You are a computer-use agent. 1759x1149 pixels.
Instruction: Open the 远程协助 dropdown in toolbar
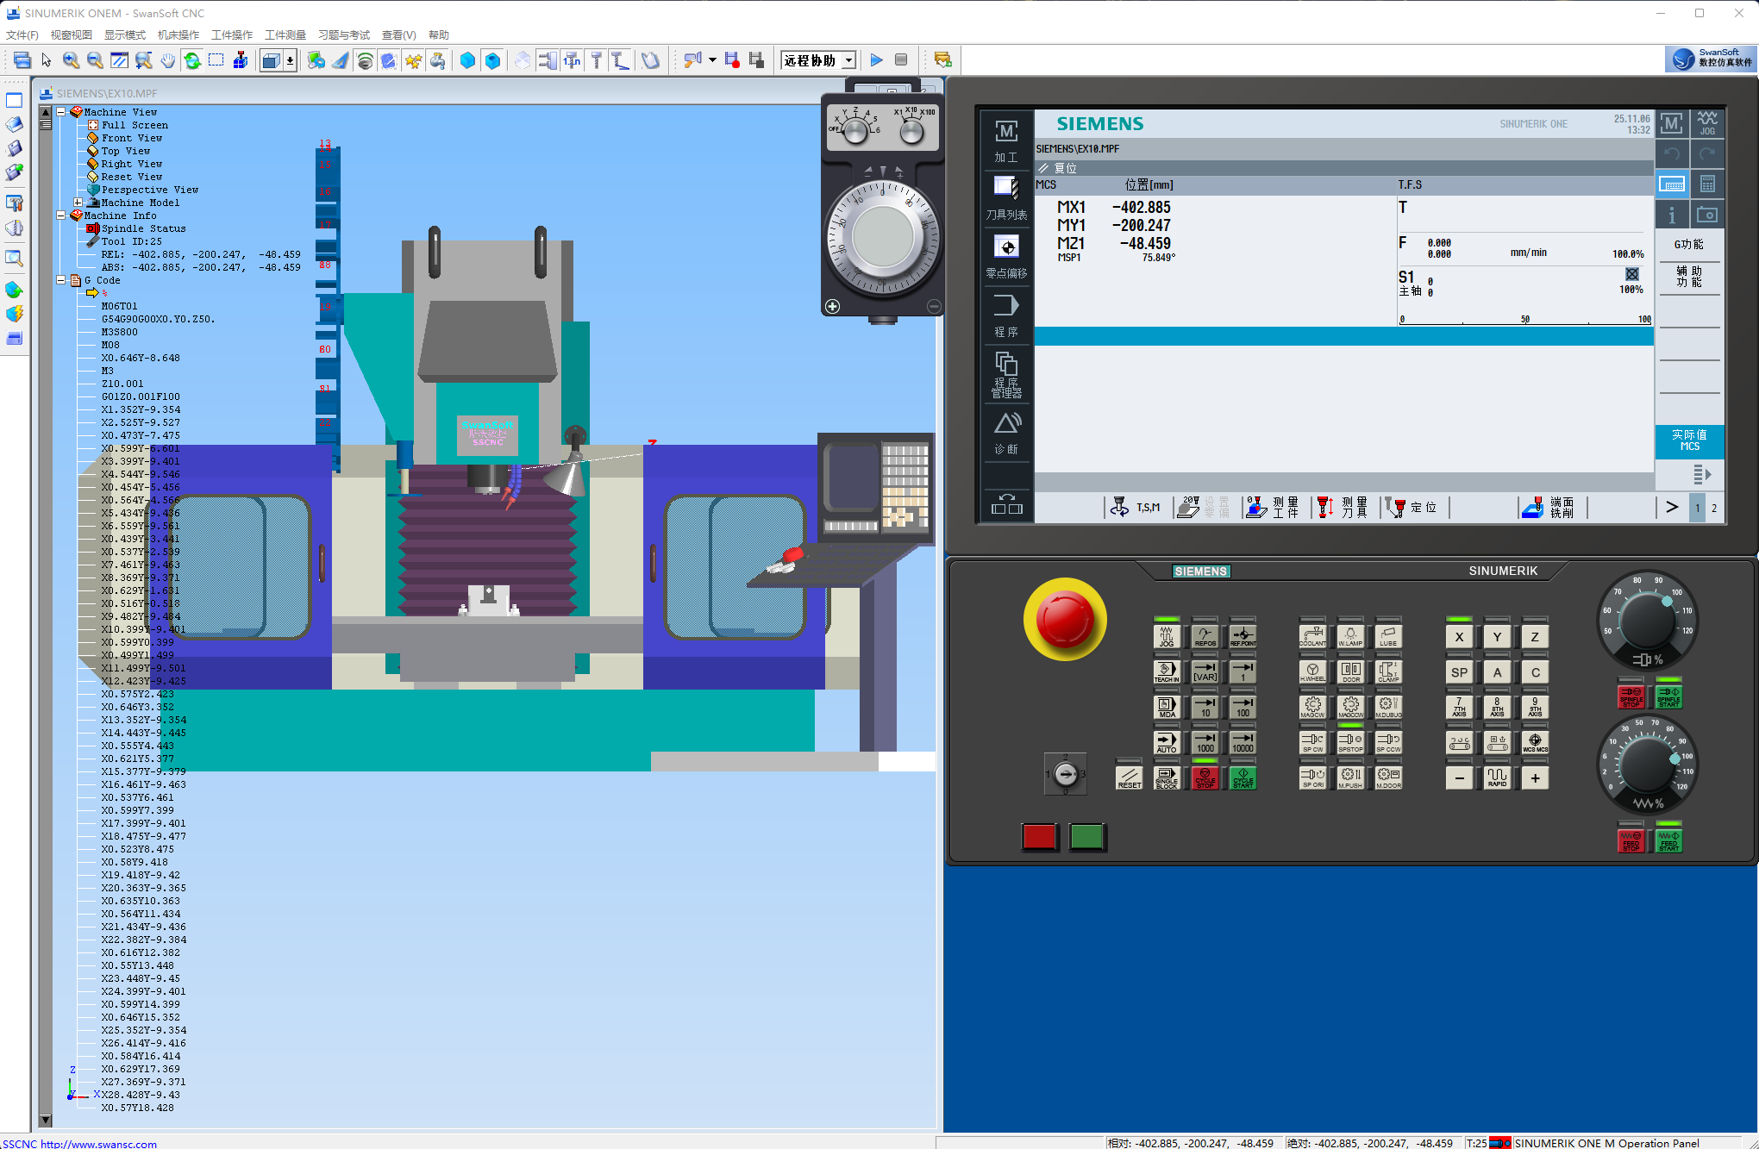848,60
